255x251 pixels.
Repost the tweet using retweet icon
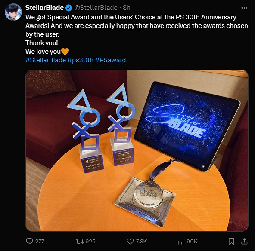(x=80, y=241)
